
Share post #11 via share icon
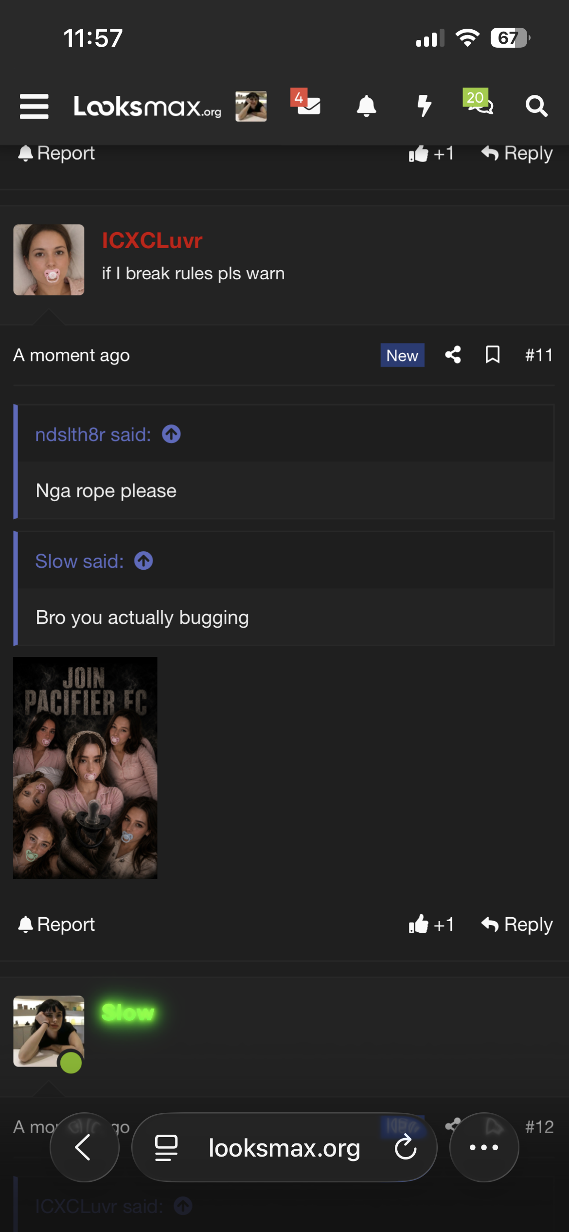pyautogui.click(x=453, y=355)
